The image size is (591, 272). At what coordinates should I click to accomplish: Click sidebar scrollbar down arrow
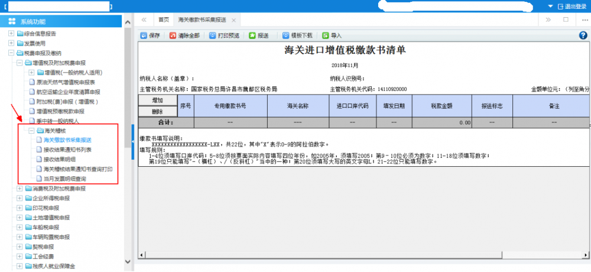click(128, 261)
